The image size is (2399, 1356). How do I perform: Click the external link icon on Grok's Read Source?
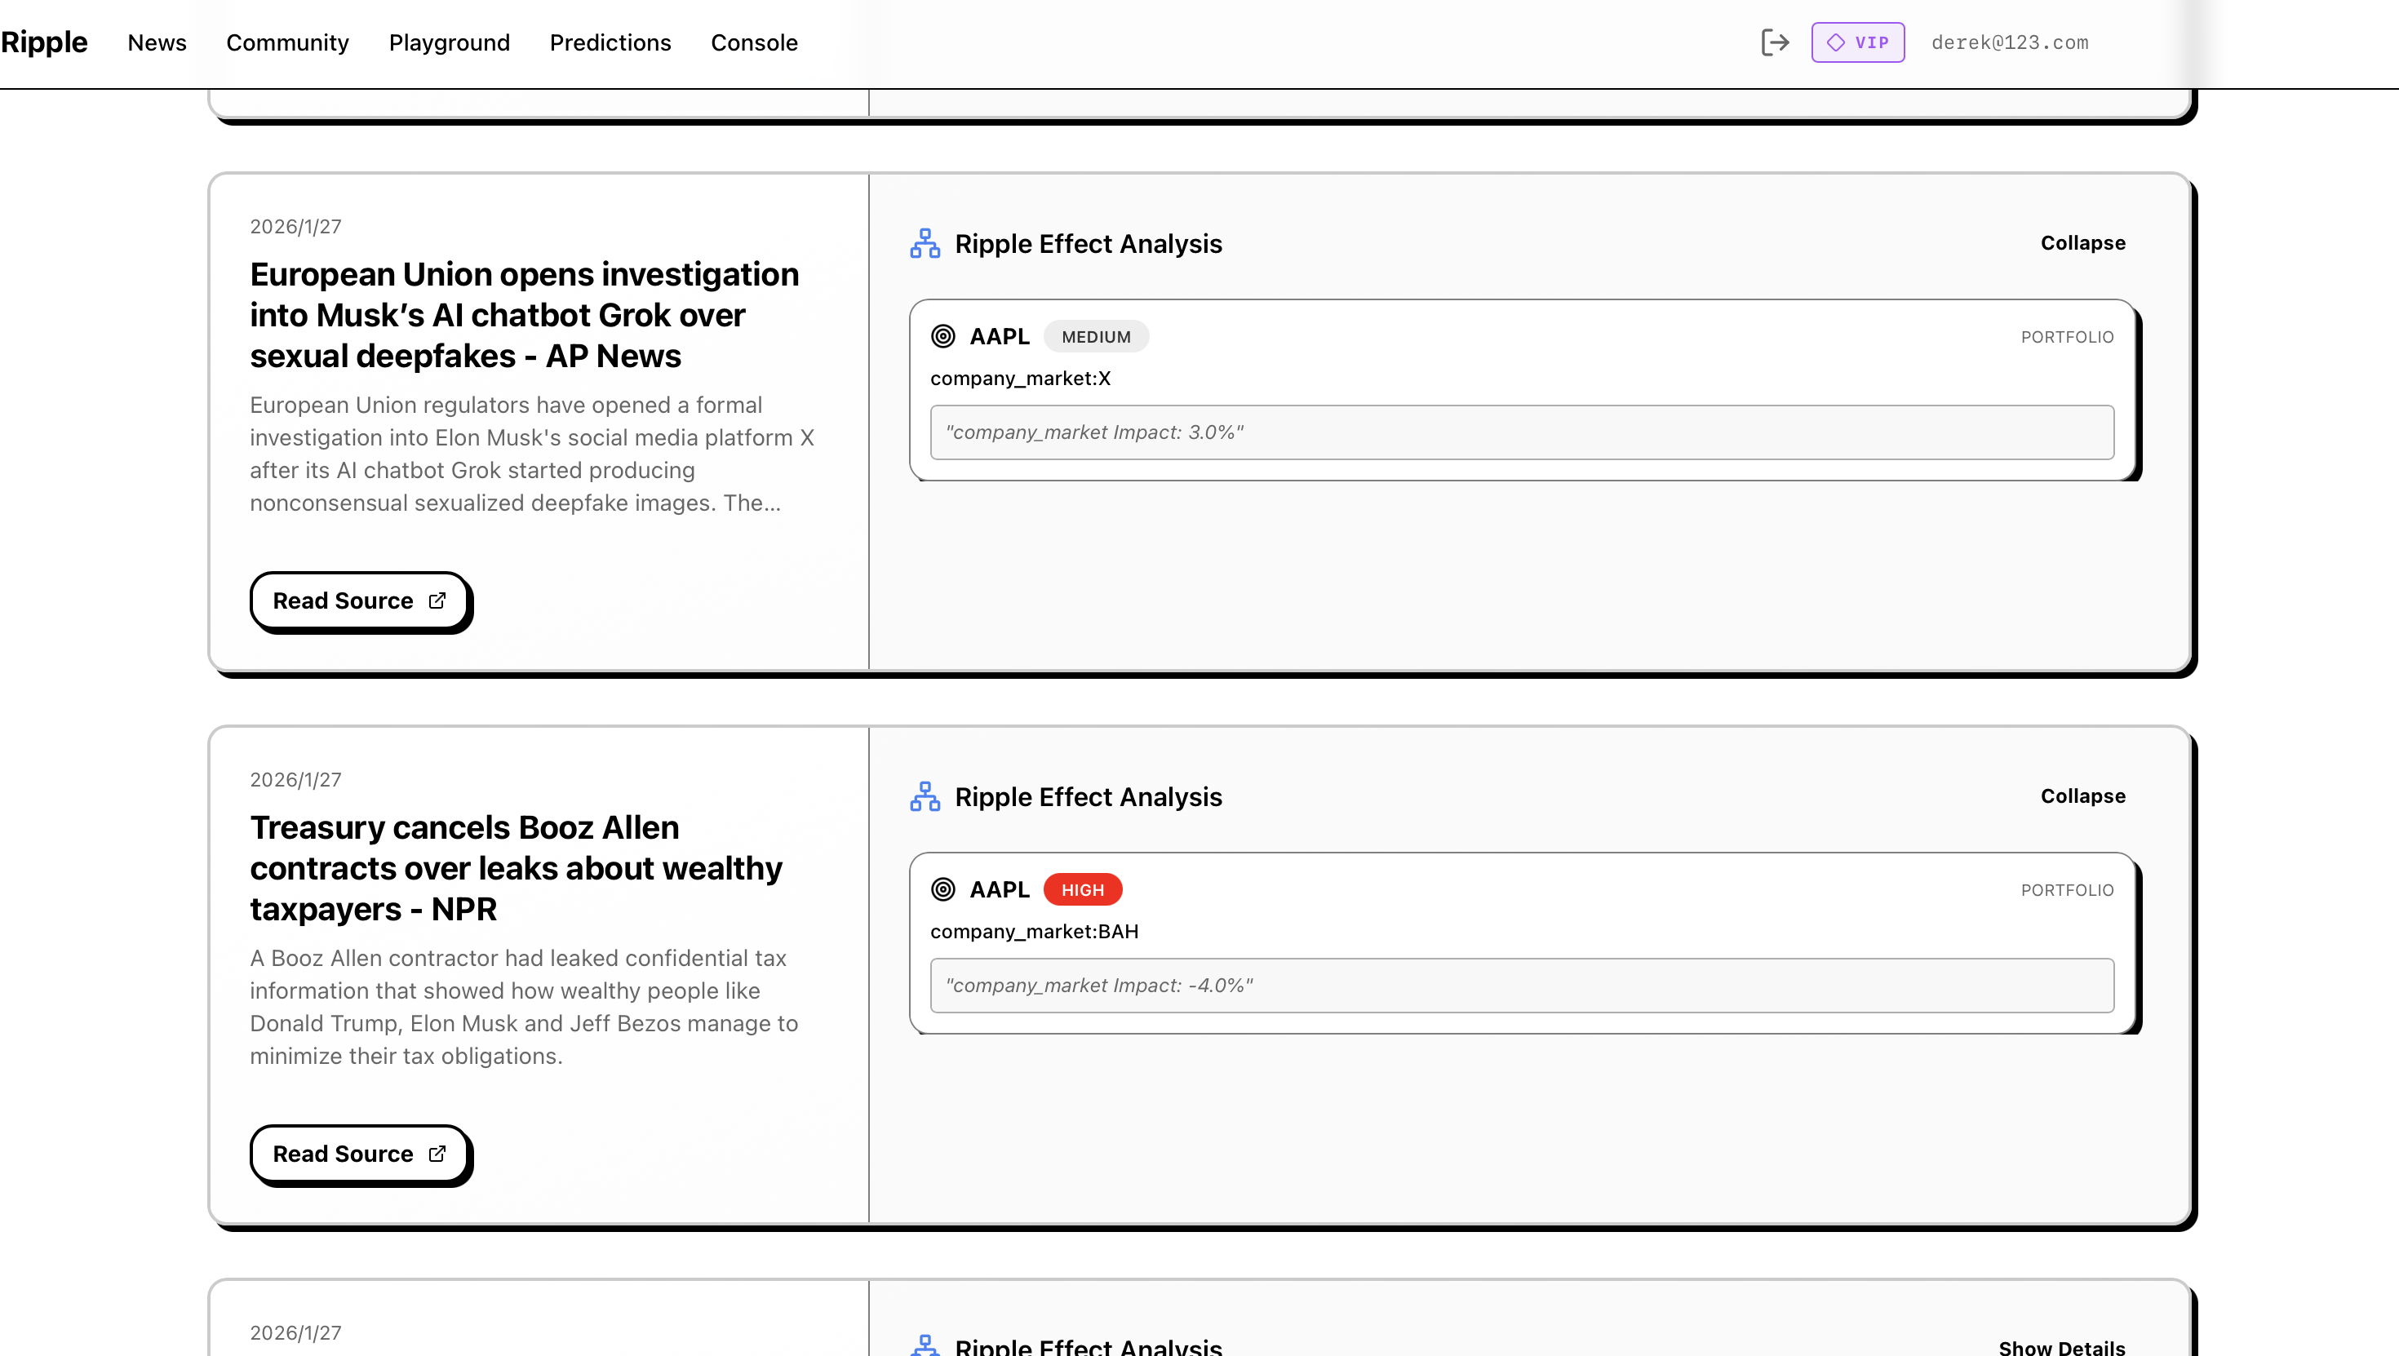pyautogui.click(x=436, y=600)
